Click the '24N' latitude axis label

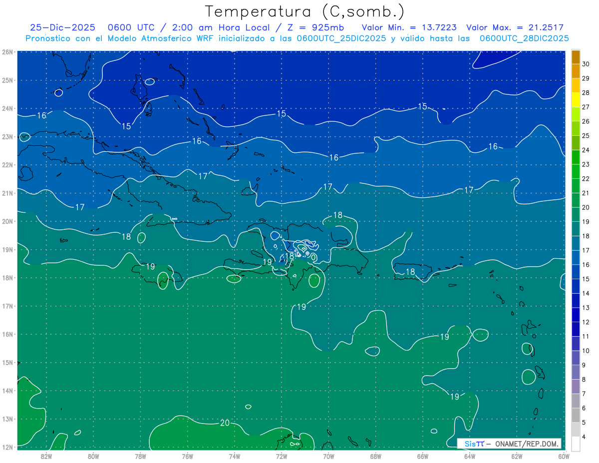coord(7,108)
